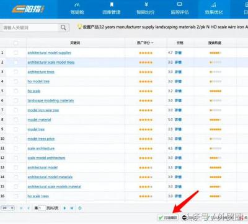Toggle the select-all checkbox in table header
Screen dimensions: 248x224
click(x=15, y=43)
